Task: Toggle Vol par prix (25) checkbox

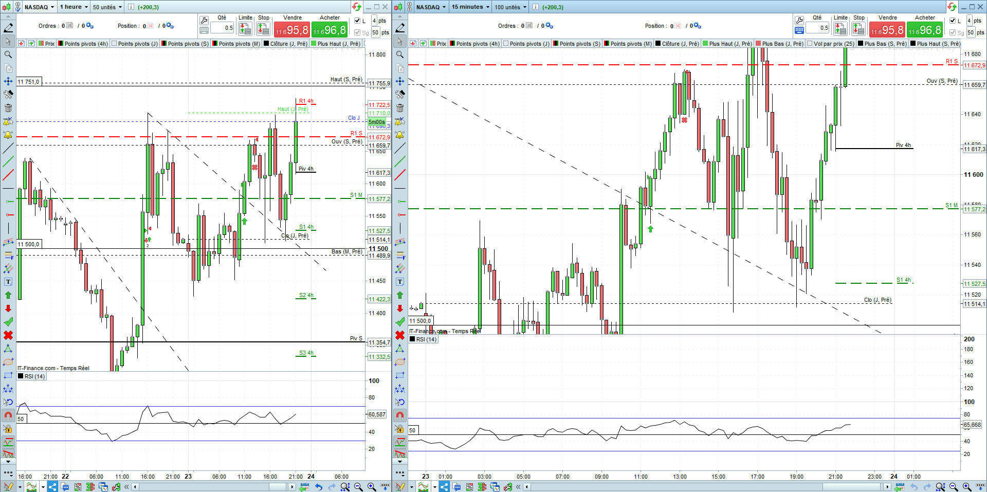Action: tap(810, 44)
